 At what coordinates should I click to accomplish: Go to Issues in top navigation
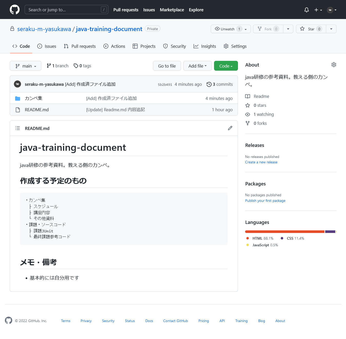point(149,10)
